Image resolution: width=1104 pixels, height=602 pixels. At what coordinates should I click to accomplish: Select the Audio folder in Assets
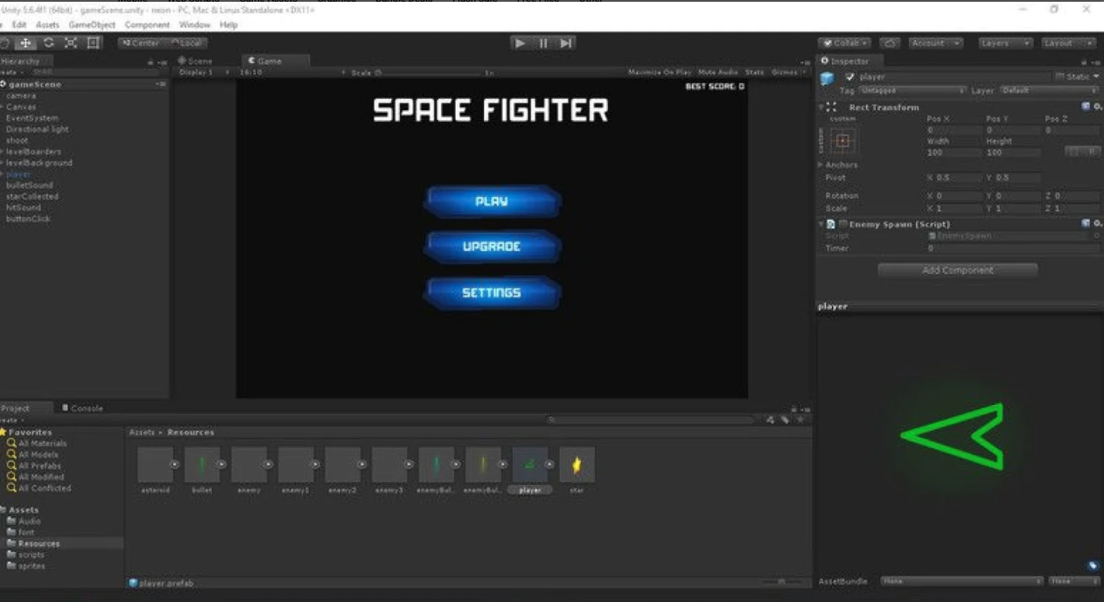[24, 521]
